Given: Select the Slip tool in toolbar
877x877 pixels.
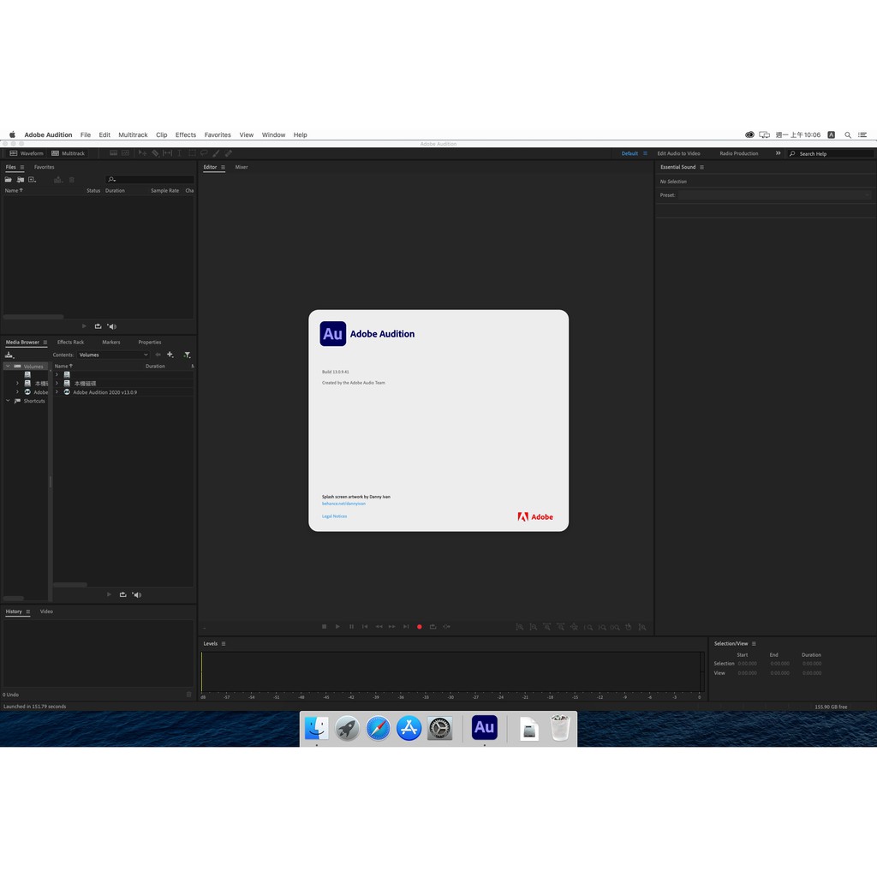Looking at the screenshot, I should [x=167, y=153].
